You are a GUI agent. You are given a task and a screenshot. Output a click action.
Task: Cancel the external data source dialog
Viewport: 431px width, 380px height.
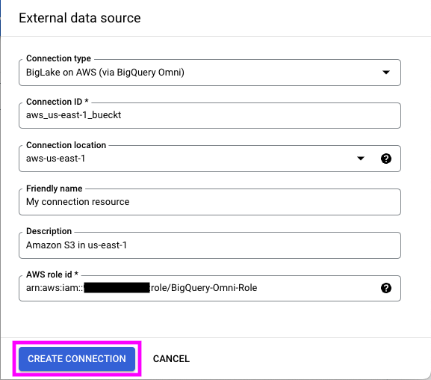click(x=171, y=359)
